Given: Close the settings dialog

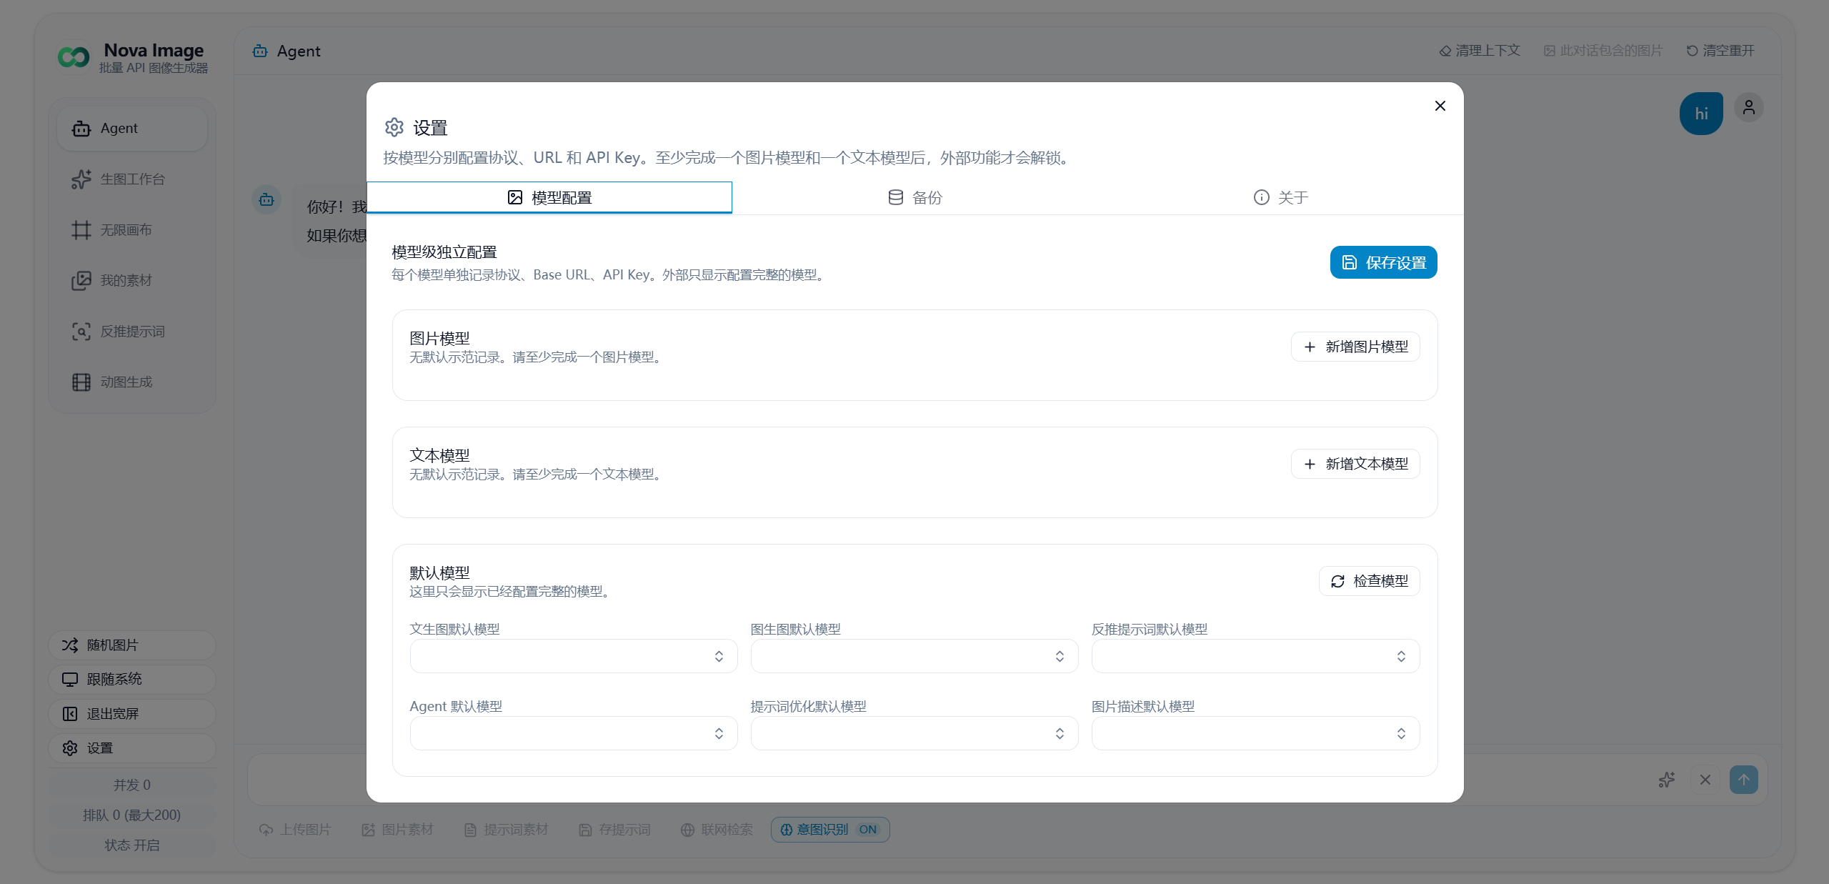Looking at the screenshot, I should point(1440,106).
